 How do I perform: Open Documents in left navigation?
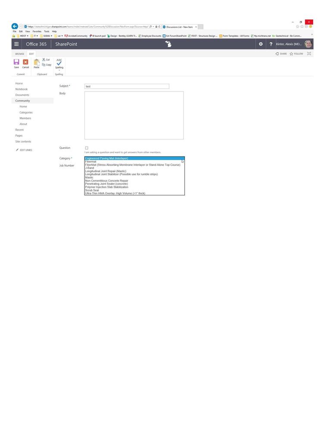[x=22, y=95]
